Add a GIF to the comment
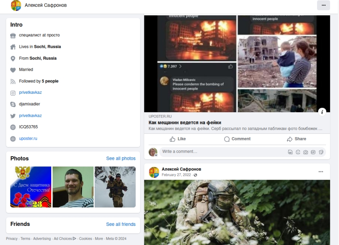The width and height of the screenshot is (339, 245). (313, 152)
